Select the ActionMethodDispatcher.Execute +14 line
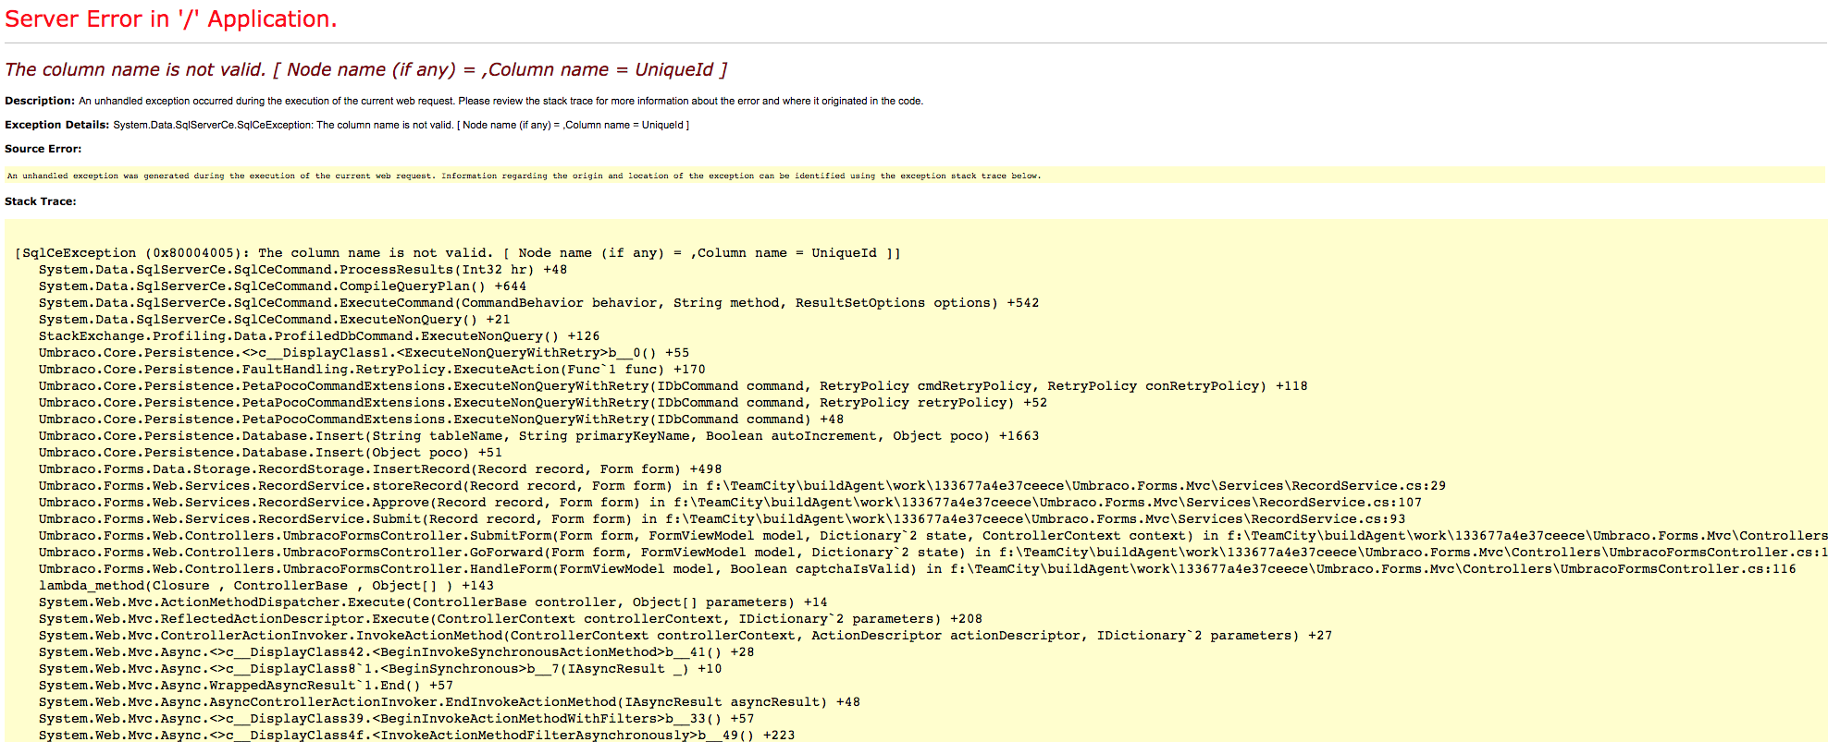Viewport: 1828px width, 742px height. click(433, 602)
